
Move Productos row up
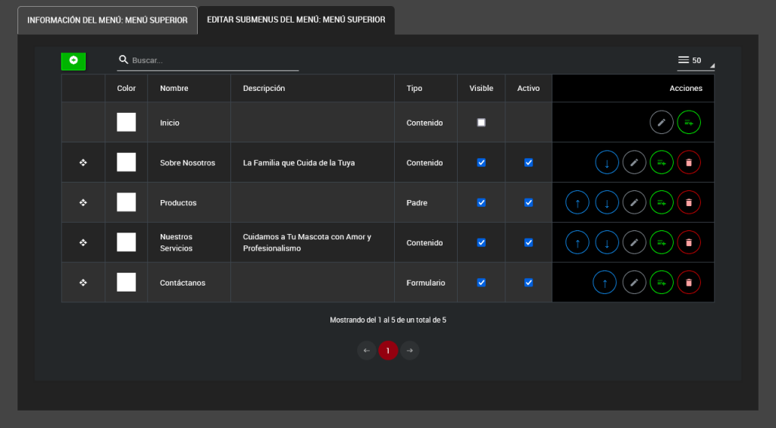point(577,203)
